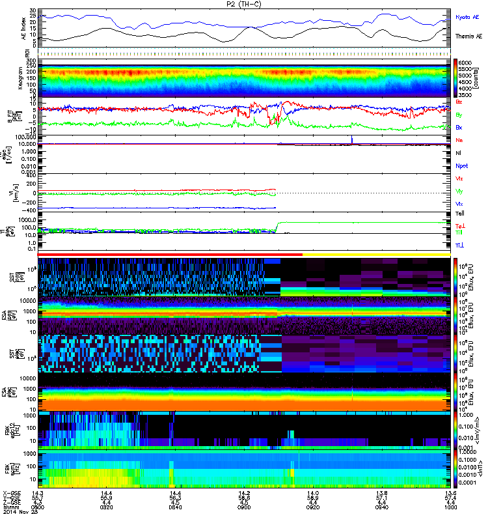Click the 'X-GSE' position row label

coord(12,494)
